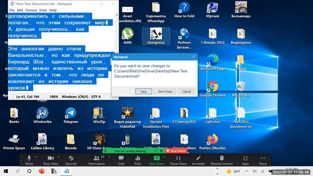Open the Boroda folder
The height and width of the screenshot is (176, 313).
click(x=70, y=142)
